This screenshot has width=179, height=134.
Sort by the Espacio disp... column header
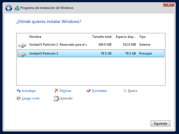pos(125,37)
